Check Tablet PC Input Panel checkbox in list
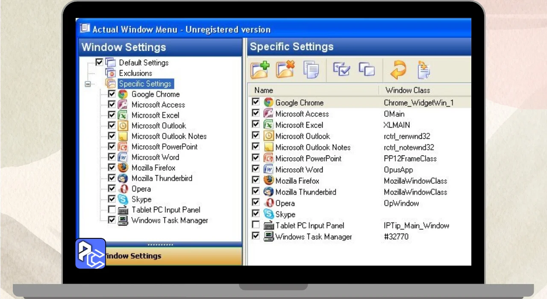 pyautogui.click(x=256, y=225)
